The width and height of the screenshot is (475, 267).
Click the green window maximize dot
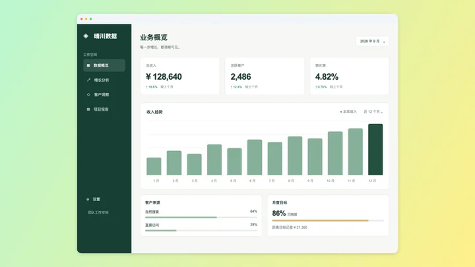[90, 18]
